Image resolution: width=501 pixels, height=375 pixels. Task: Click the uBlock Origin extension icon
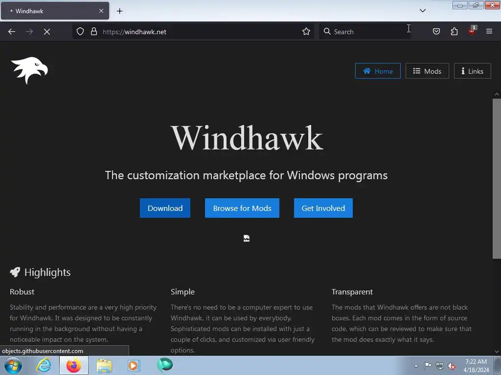pyautogui.click(x=472, y=31)
